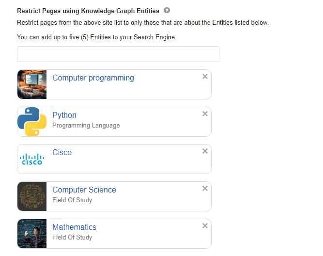Click Field Of Study under Computer Science
The width and height of the screenshot is (323, 256).
[x=72, y=200]
